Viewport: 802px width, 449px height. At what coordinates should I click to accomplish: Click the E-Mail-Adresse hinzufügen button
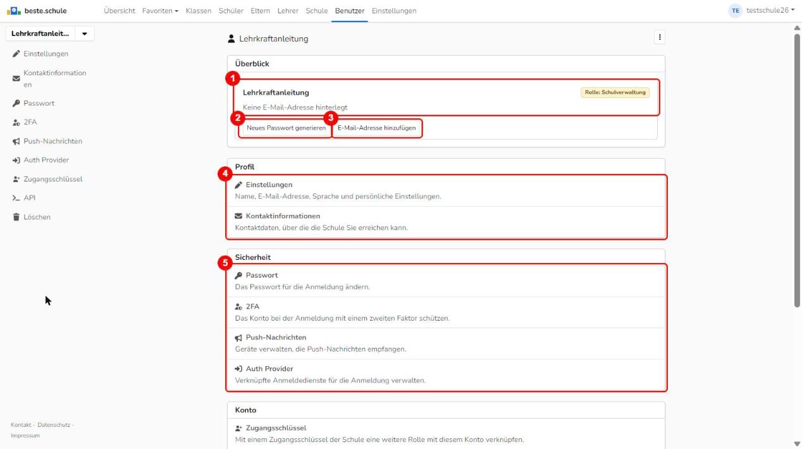(x=376, y=128)
